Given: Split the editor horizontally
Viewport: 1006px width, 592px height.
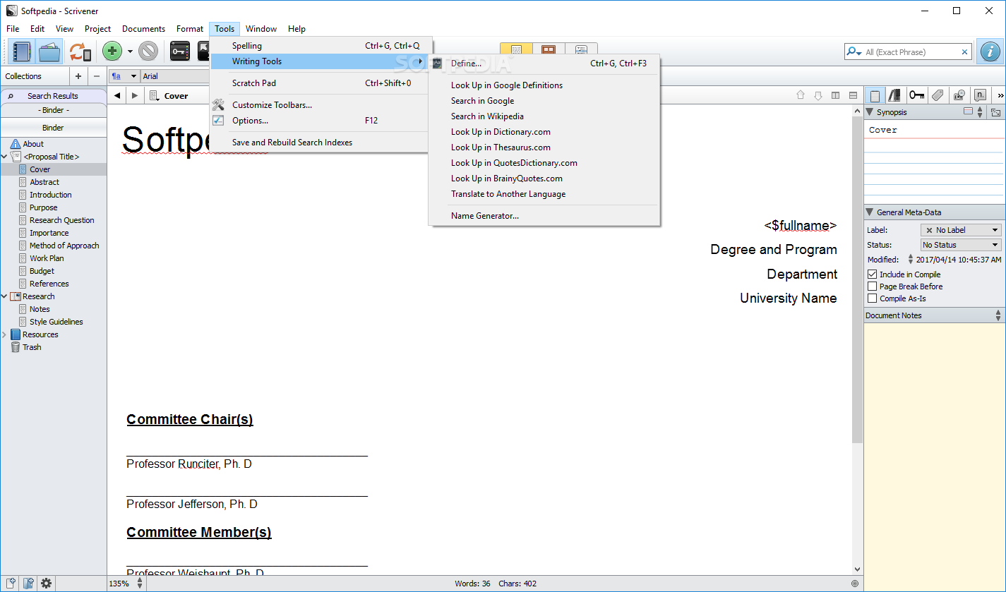Looking at the screenshot, I should tap(854, 95).
